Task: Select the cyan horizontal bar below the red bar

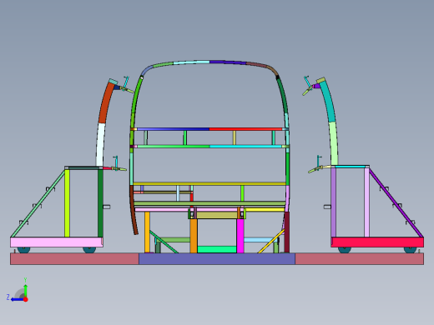Action: click(245, 147)
